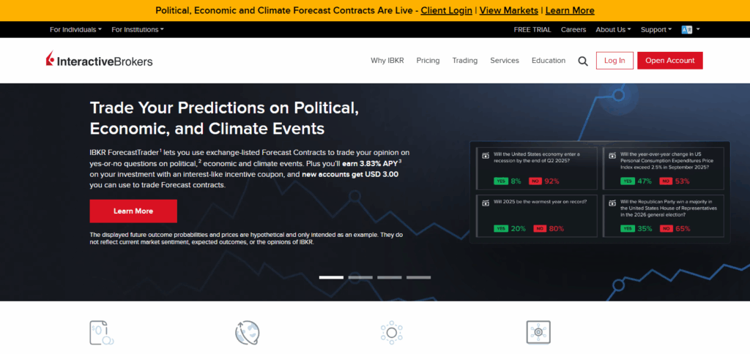Open the Pricing menu
This screenshot has width=750, height=354.
428,61
